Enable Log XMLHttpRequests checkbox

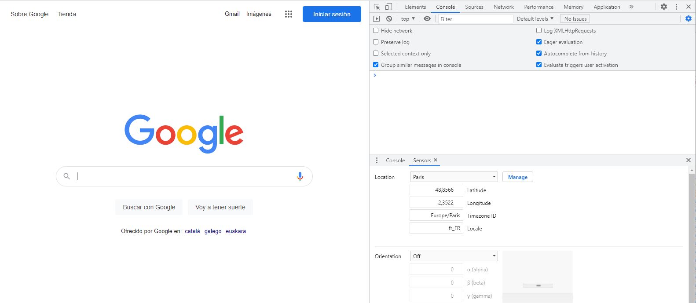pyautogui.click(x=539, y=30)
